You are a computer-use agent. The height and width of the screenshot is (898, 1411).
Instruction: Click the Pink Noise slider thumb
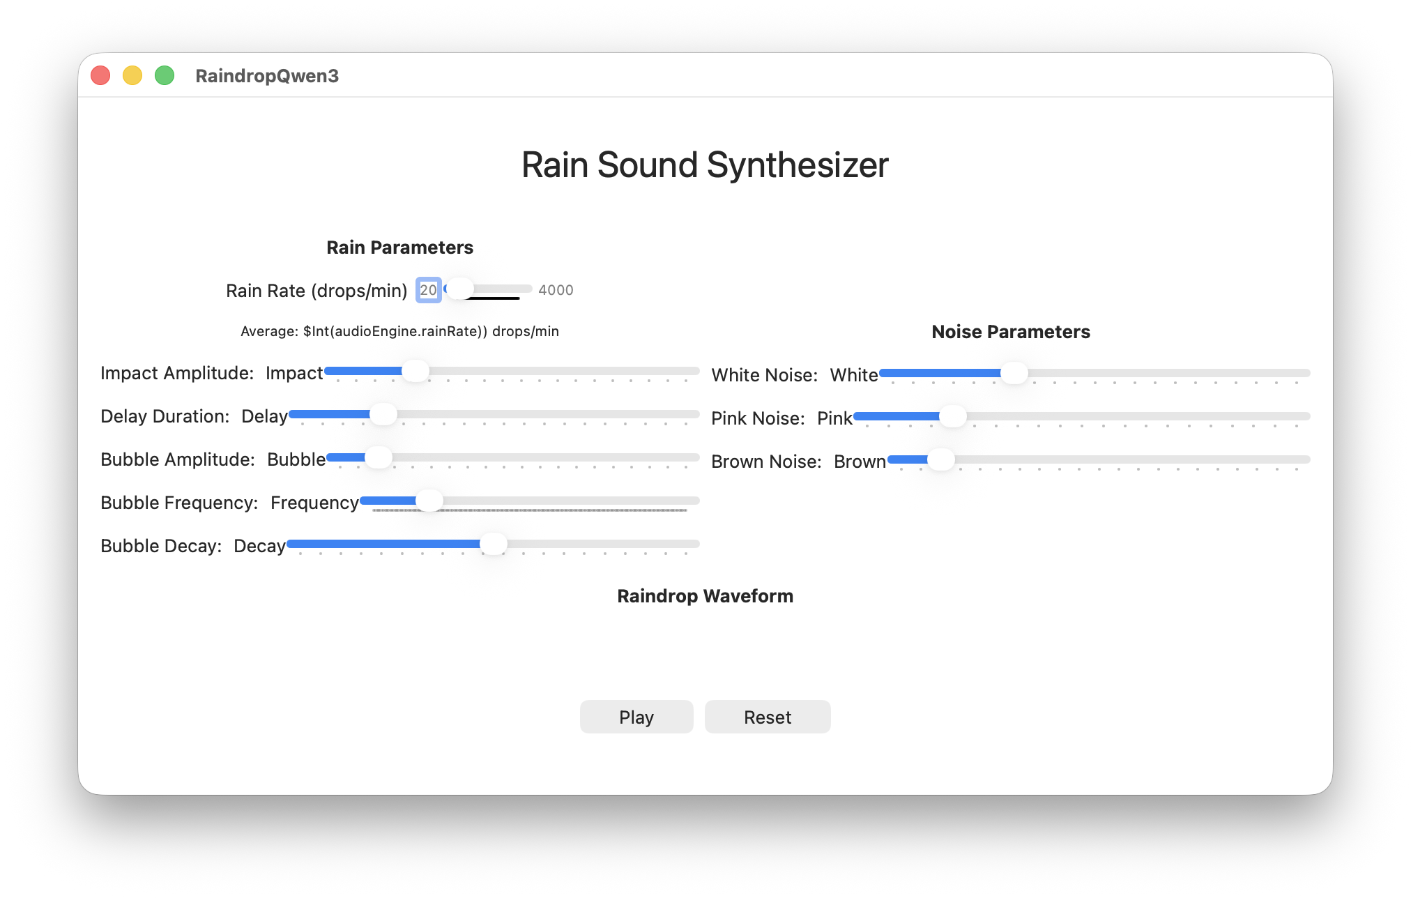click(x=953, y=416)
